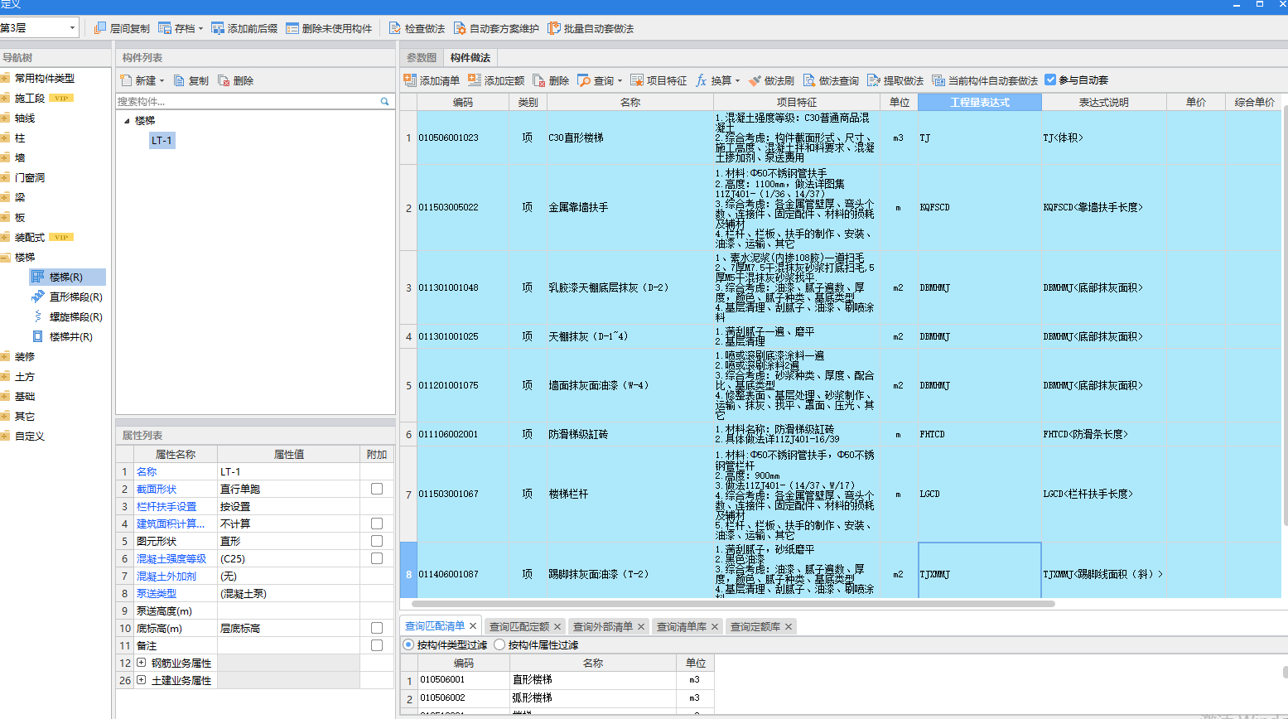
Task: Open 栏杆扶手设置 property link
Action: coord(166,506)
